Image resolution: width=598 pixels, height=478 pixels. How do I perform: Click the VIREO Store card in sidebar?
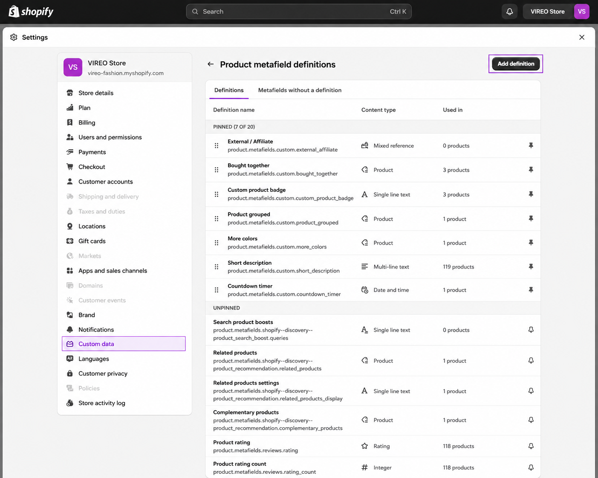click(124, 67)
